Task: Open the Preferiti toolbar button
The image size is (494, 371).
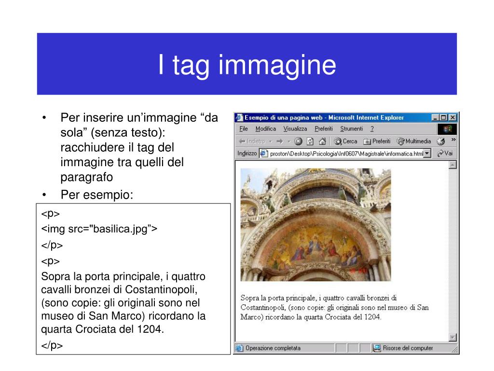Action: click(377, 142)
